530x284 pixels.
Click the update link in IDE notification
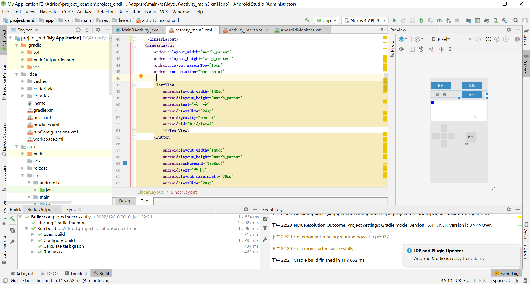(x=475, y=258)
